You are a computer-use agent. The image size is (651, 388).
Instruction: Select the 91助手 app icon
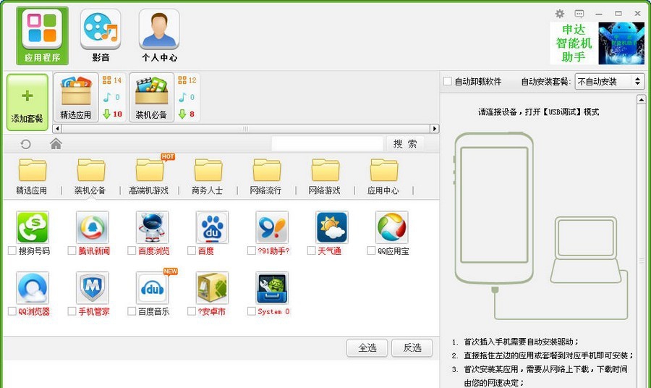(x=272, y=227)
